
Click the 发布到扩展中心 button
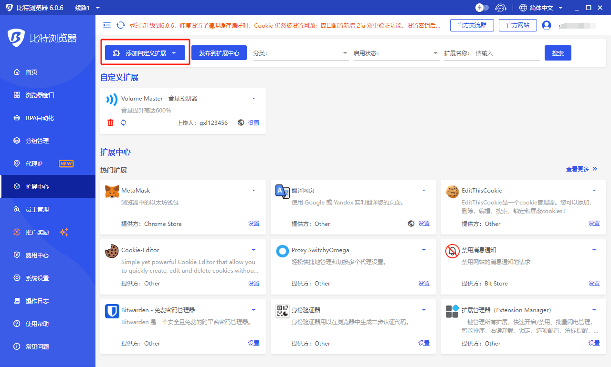tap(219, 53)
